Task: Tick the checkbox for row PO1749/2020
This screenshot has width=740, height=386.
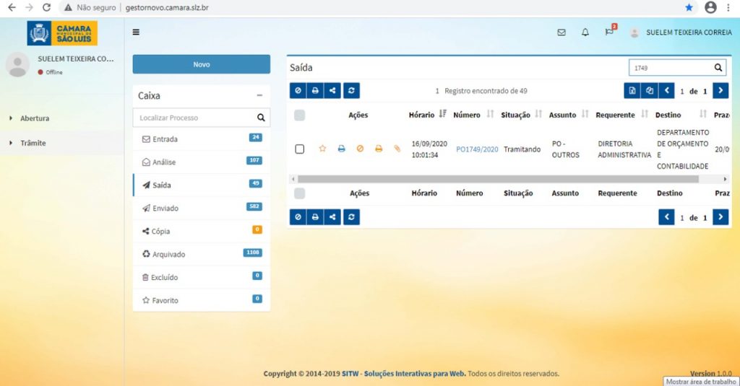Action: click(300, 149)
